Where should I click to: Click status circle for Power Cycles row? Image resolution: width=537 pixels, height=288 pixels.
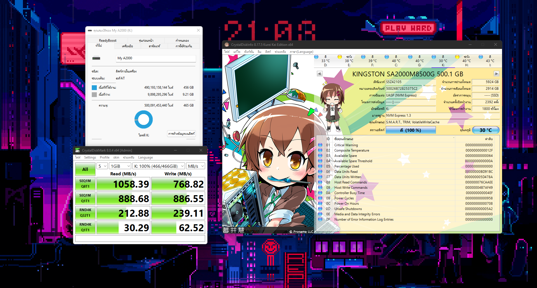click(x=320, y=198)
